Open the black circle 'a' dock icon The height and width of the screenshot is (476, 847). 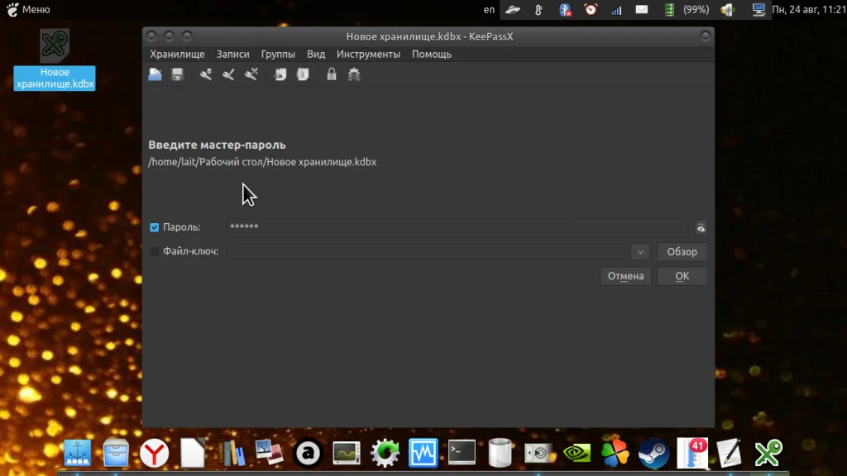(308, 453)
